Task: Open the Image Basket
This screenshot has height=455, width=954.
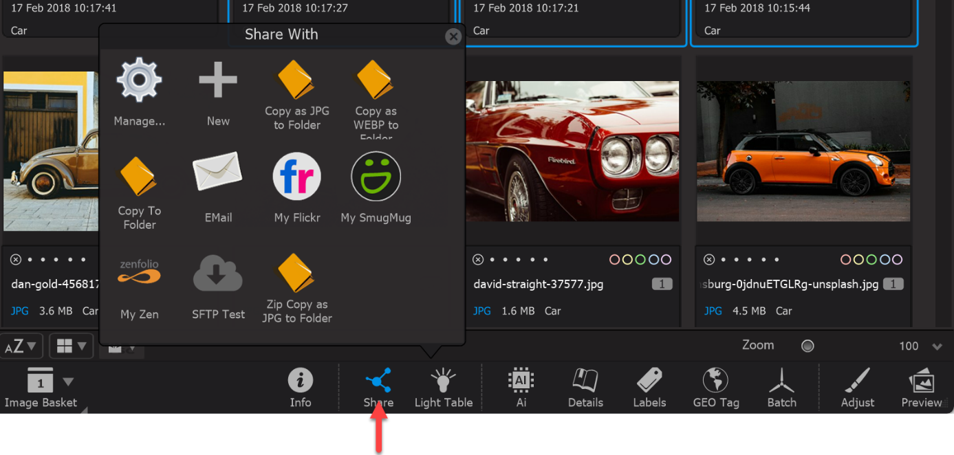Action: pos(41,388)
